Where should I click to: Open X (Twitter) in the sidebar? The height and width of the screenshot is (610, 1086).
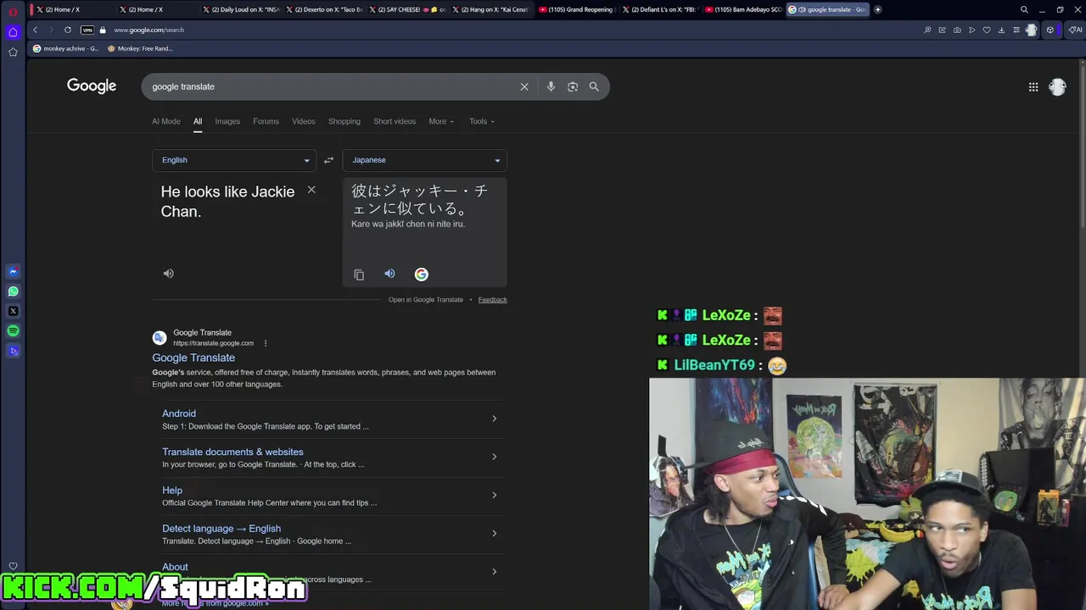coord(13,311)
